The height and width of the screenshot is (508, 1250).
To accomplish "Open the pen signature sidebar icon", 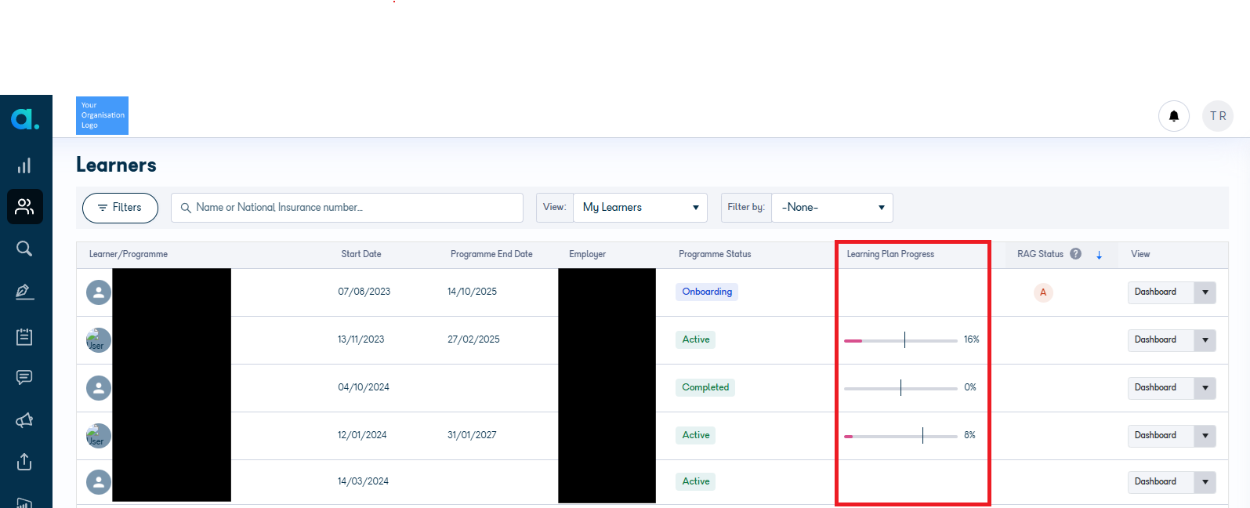I will click(24, 292).
